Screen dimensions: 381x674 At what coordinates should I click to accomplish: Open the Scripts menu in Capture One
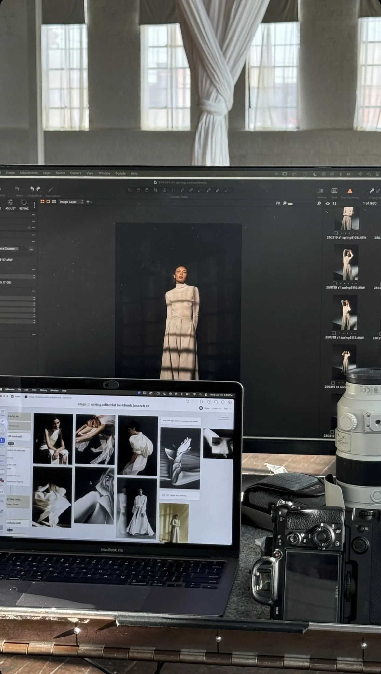[x=120, y=173]
